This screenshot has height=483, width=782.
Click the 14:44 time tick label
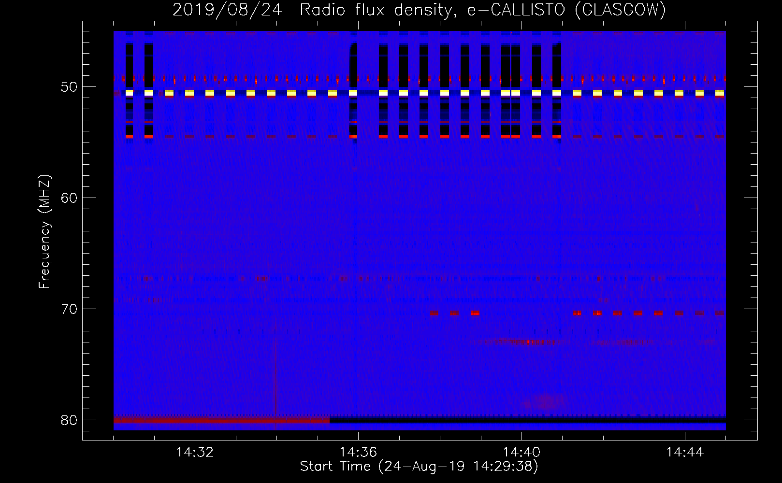[685, 453]
